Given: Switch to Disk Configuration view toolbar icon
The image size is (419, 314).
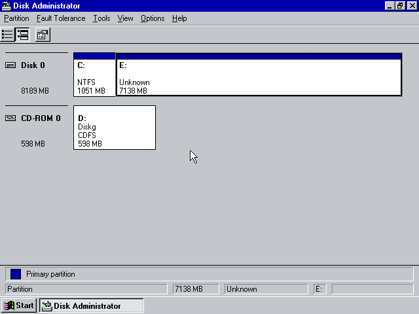Looking at the screenshot, I should [22, 35].
